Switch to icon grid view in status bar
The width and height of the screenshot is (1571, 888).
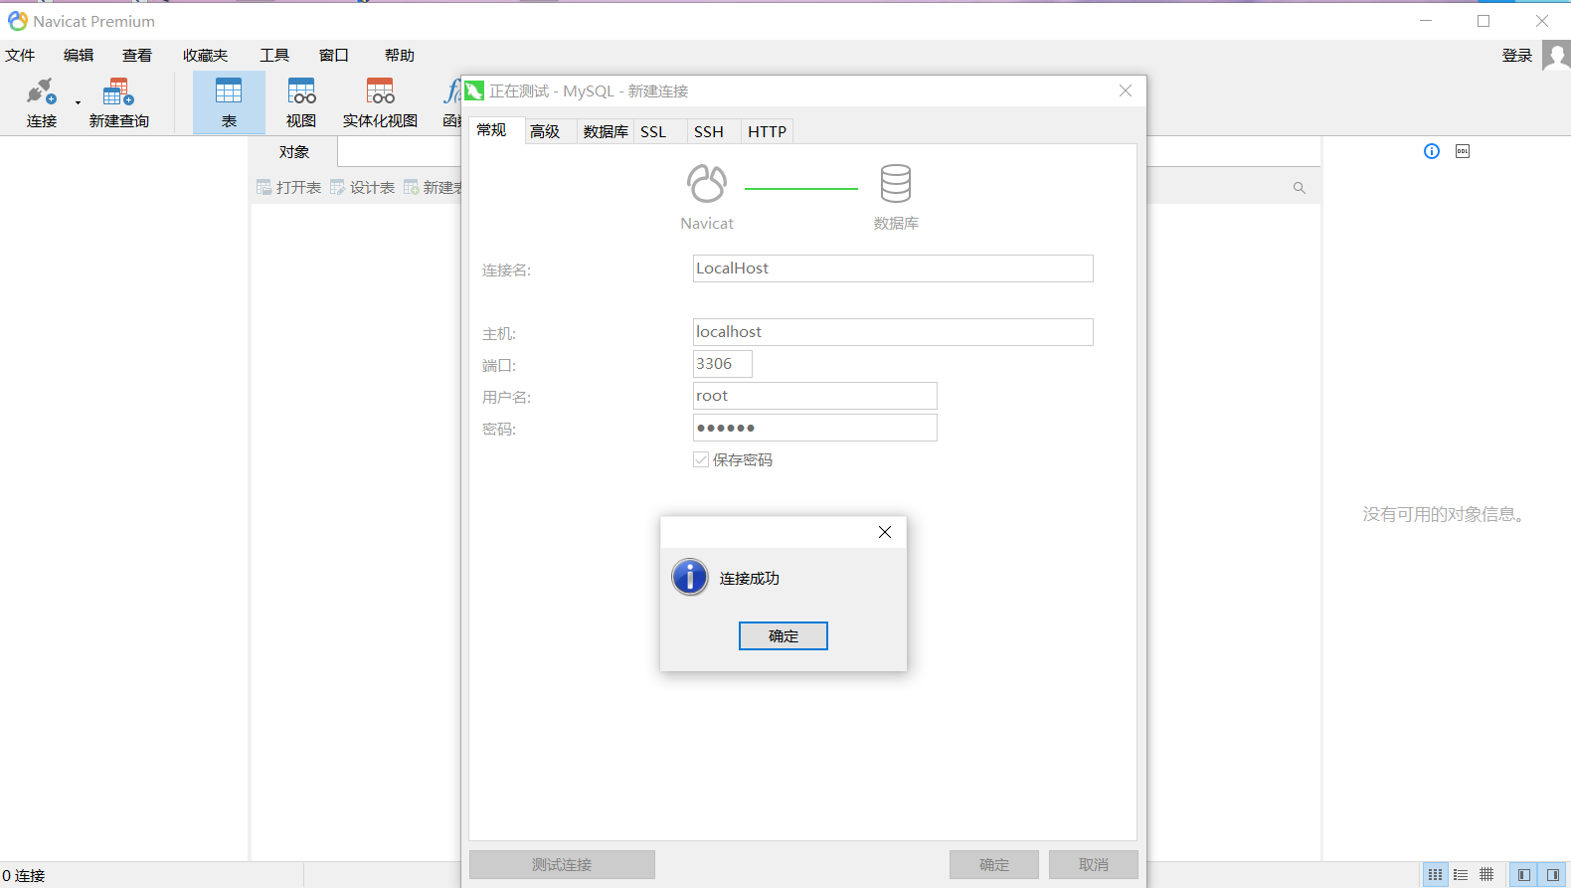pyautogui.click(x=1436, y=875)
